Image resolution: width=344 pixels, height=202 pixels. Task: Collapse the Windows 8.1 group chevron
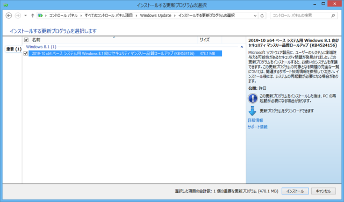coord(242,47)
